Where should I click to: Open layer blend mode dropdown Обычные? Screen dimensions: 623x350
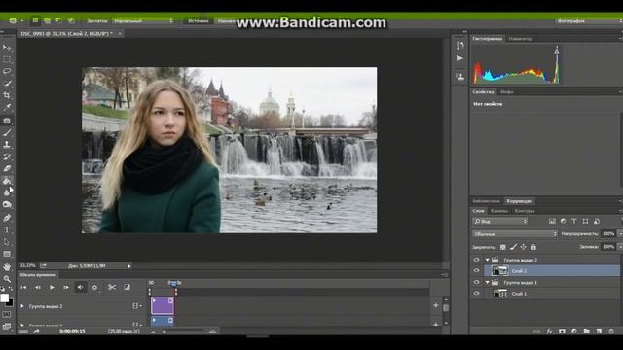515,234
